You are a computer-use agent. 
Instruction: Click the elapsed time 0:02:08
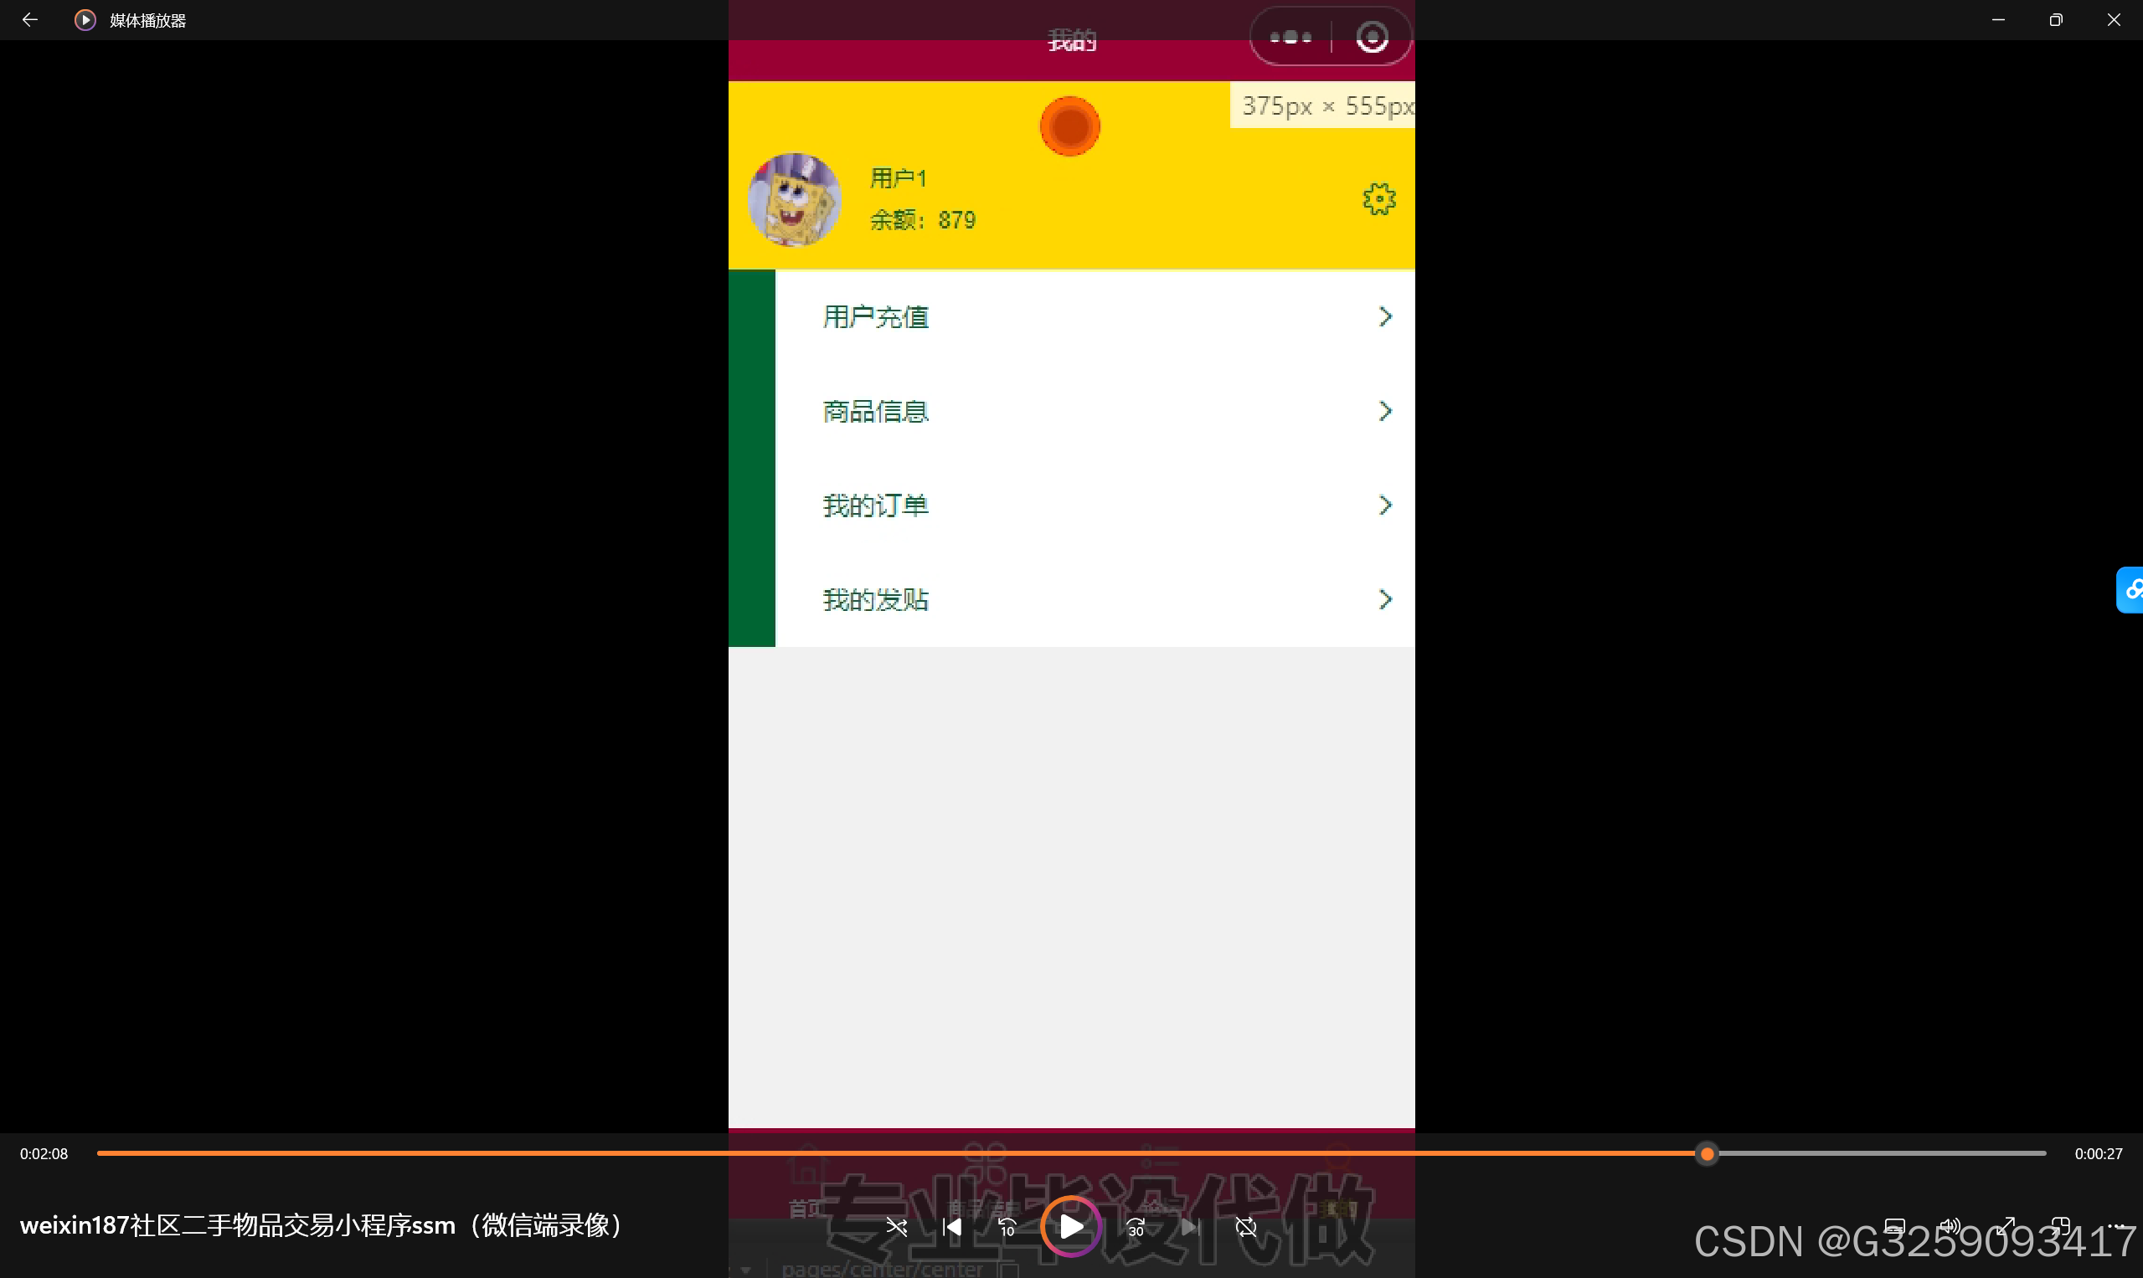tap(44, 1154)
